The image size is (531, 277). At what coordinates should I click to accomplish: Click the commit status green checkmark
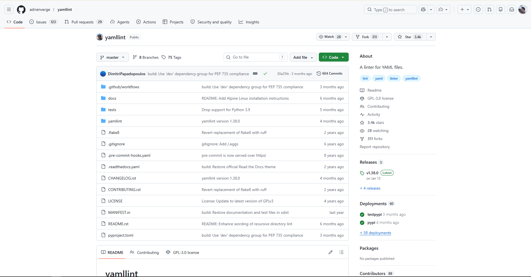point(265,74)
